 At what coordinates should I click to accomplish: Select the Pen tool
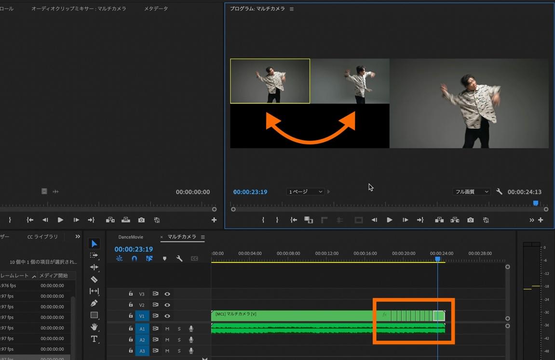(x=94, y=303)
